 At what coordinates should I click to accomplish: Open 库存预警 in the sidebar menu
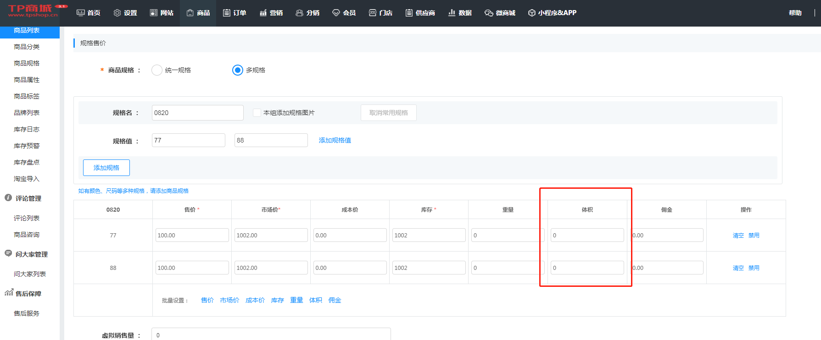point(27,146)
